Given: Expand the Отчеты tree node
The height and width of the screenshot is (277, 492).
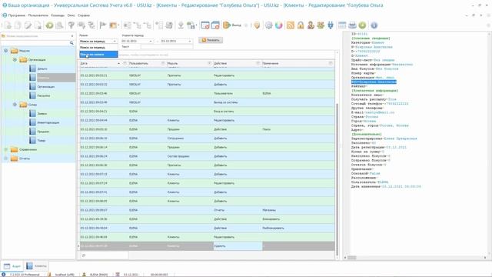Looking at the screenshot, I should coord(5,159).
